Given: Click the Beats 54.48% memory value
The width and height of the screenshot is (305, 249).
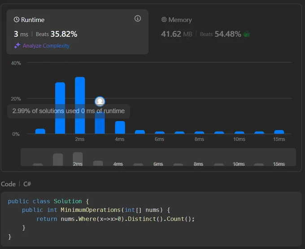Looking at the screenshot, I should click(221, 34).
